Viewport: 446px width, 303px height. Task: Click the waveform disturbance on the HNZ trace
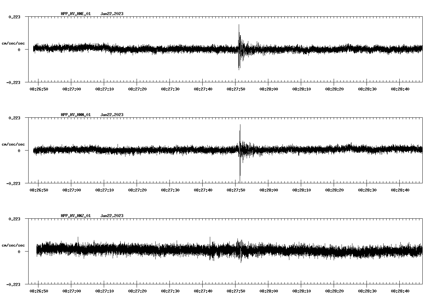(241, 251)
